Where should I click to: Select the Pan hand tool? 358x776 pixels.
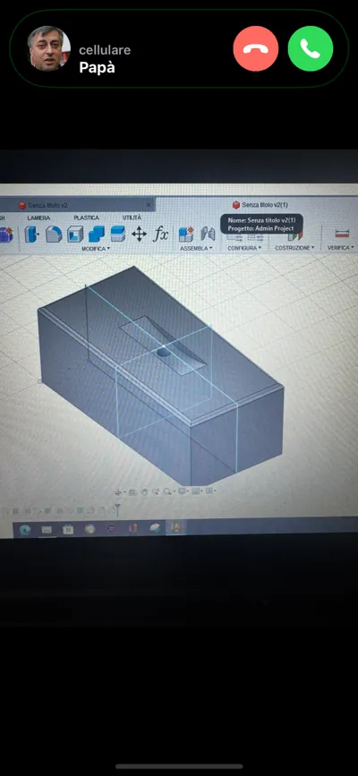coord(144,491)
